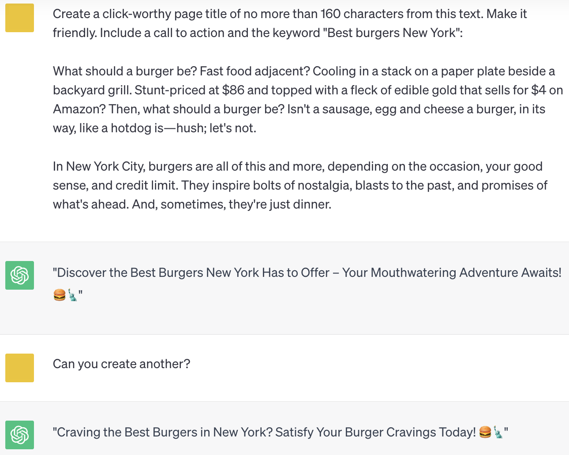Click the '$86' price in the burger paragraph
The height and width of the screenshot is (455, 569).
(233, 90)
